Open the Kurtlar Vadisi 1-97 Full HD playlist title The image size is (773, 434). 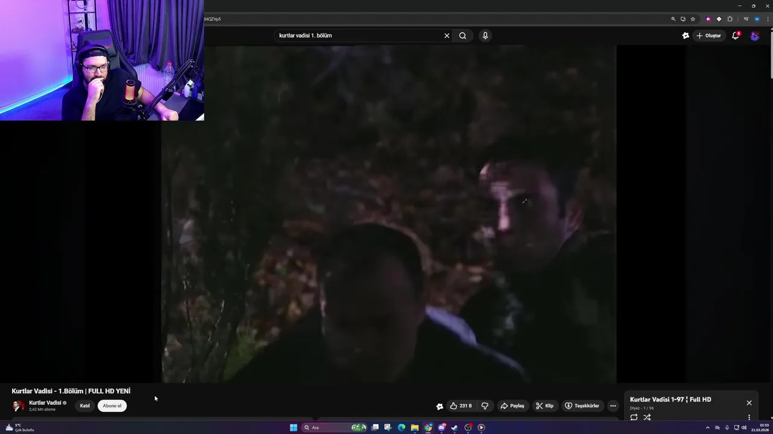click(670, 400)
